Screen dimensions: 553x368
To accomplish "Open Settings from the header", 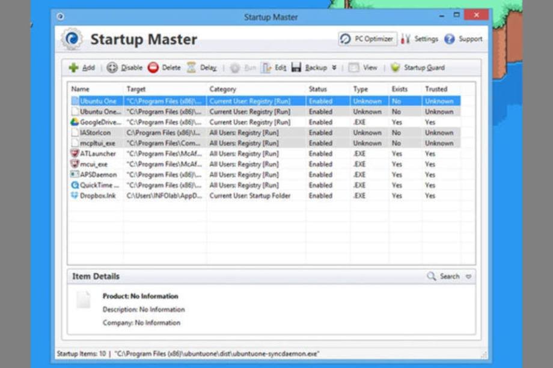I will [x=420, y=39].
